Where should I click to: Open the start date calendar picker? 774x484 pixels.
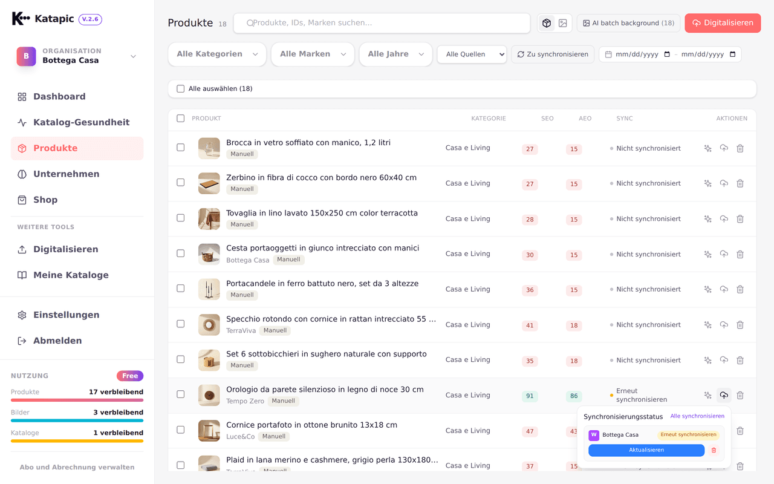[667, 54]
